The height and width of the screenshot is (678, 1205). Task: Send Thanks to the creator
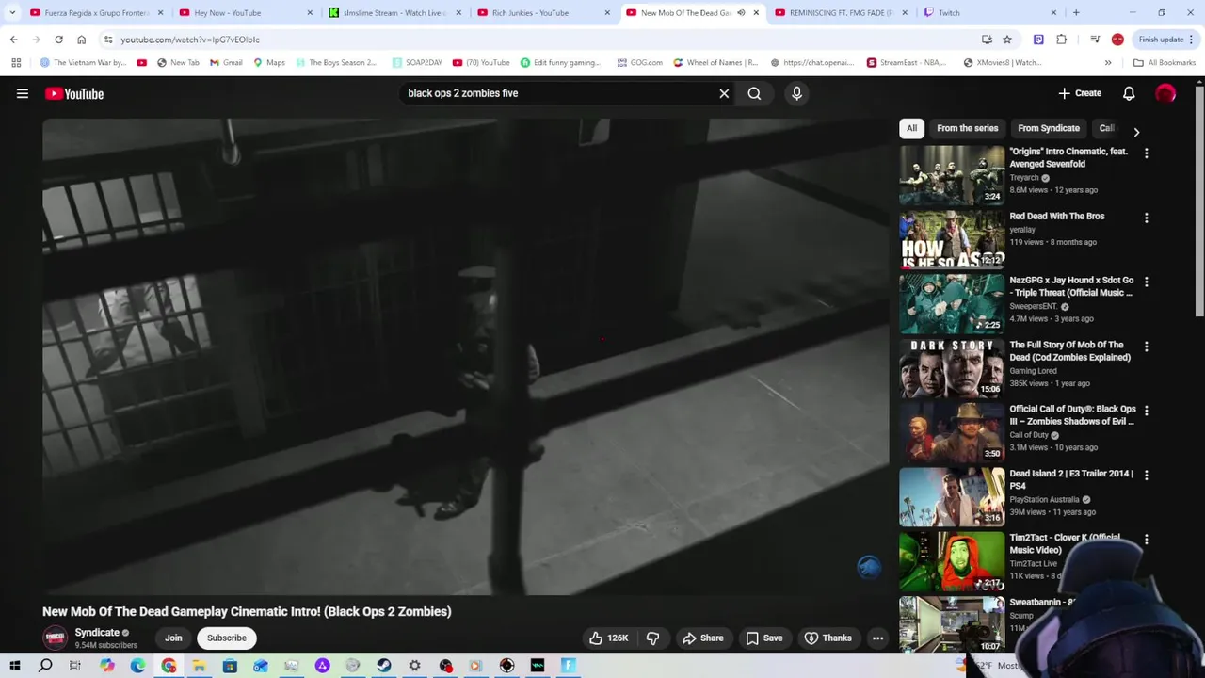tap(827, 638)
